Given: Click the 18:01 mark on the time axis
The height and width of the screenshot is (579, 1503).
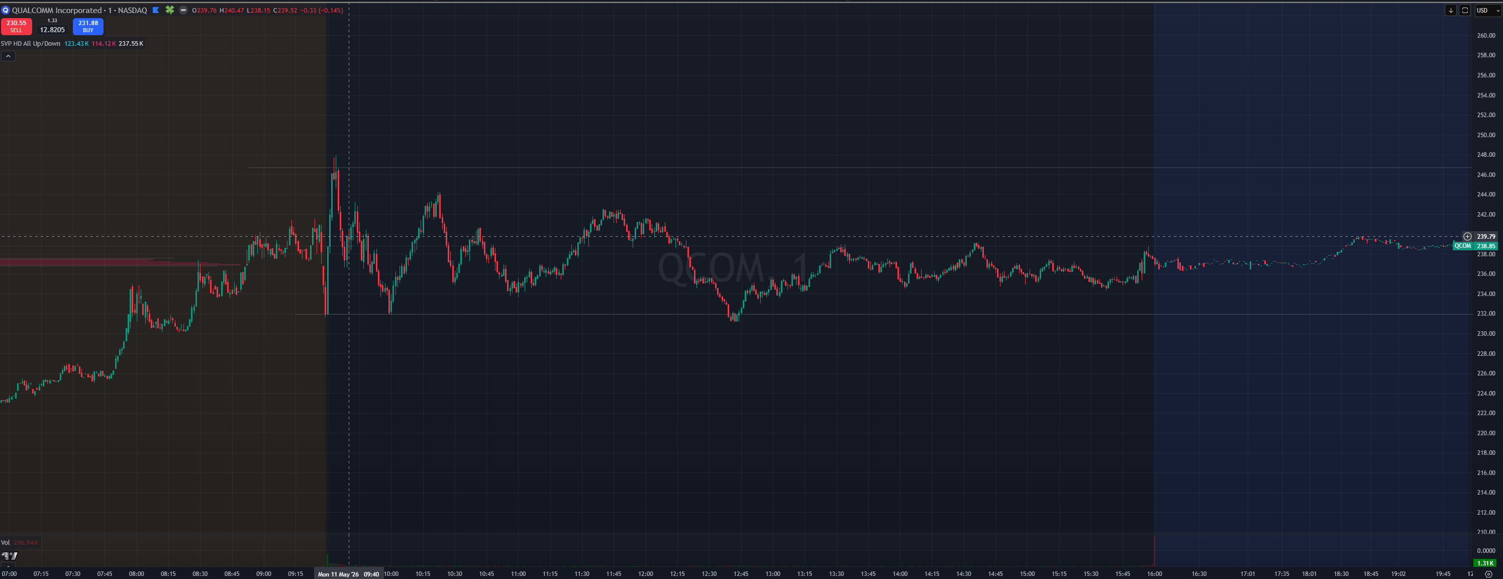Looking at the screenshot, I should 1310,574.
